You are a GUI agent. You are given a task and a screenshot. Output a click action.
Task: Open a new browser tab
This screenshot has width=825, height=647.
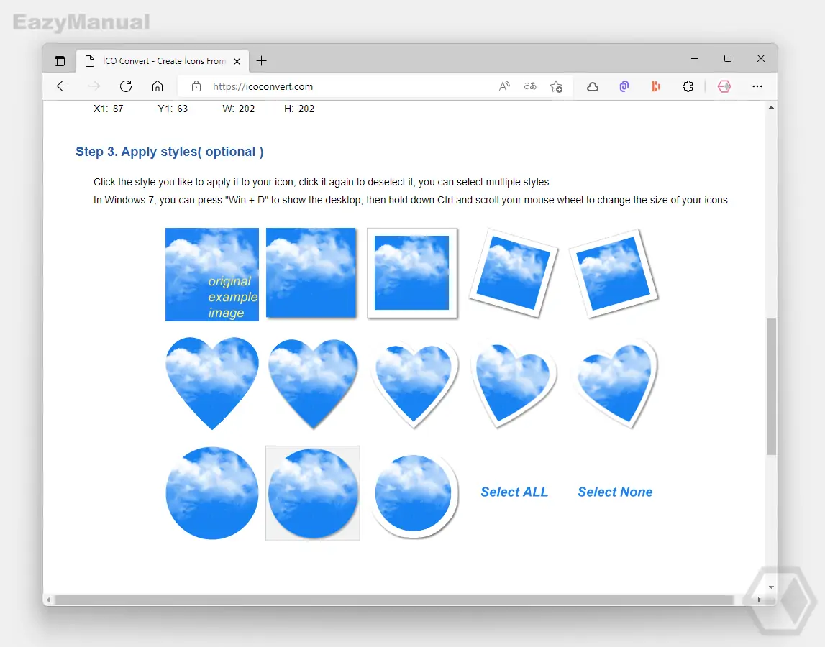(x=262, y=61)
